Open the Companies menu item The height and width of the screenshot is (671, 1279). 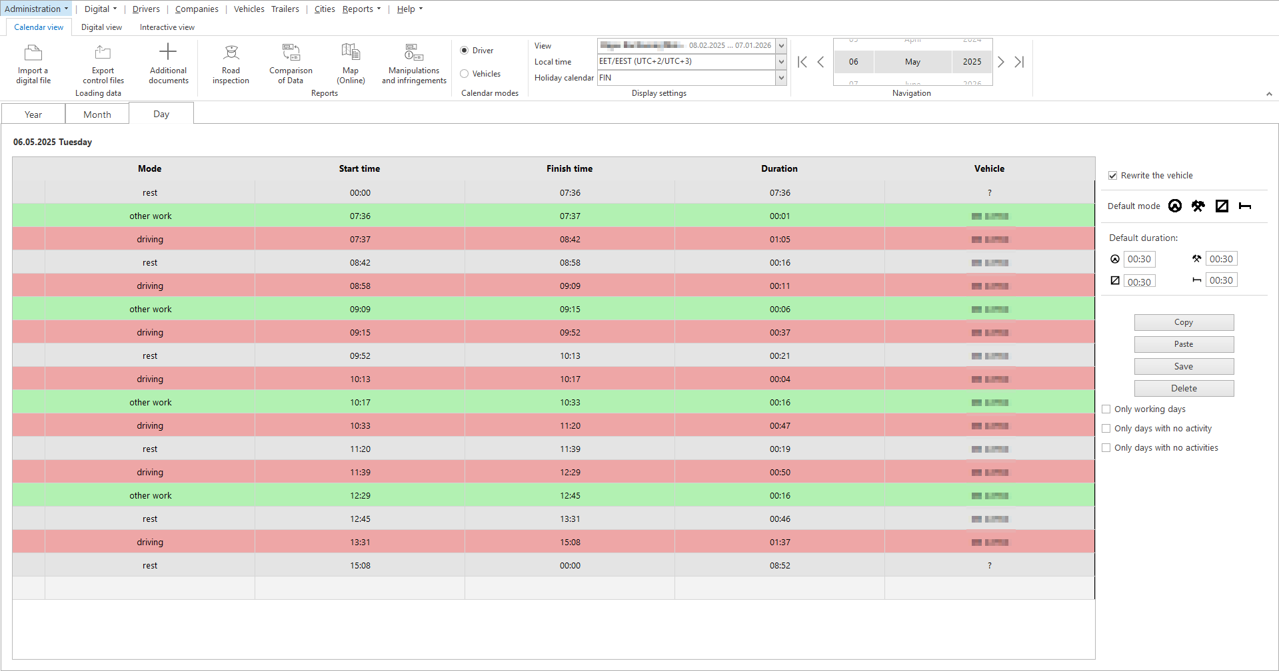coord(197,9)
